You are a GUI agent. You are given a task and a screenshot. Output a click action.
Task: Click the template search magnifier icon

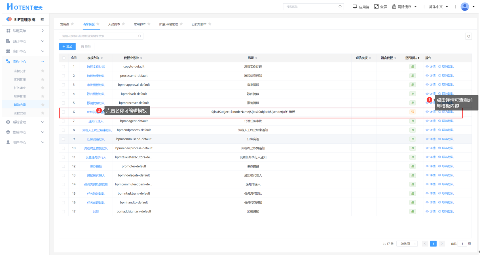point(139,36)
